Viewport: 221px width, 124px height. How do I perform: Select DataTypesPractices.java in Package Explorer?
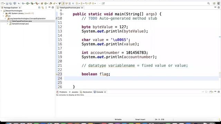point(22,21)
